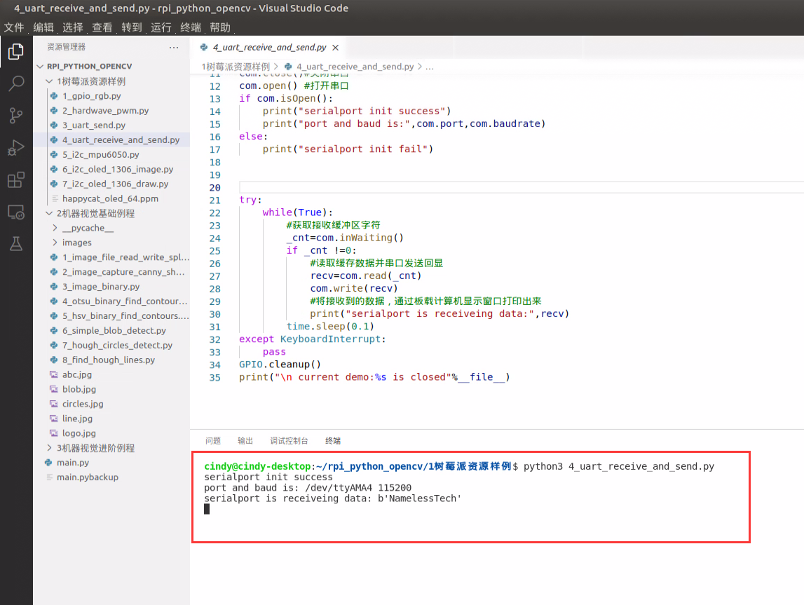Open the 选择 menu
The image size is (804, 605).
[72, 27]
